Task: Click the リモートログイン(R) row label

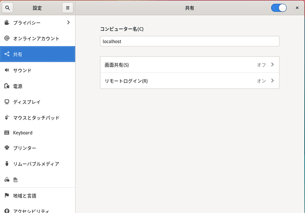Action: click(126, 81)
